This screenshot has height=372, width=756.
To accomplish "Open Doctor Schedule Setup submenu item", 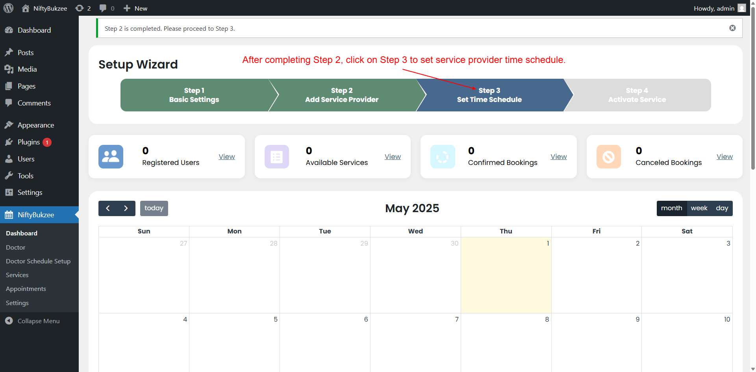I will tap(38, 261).
